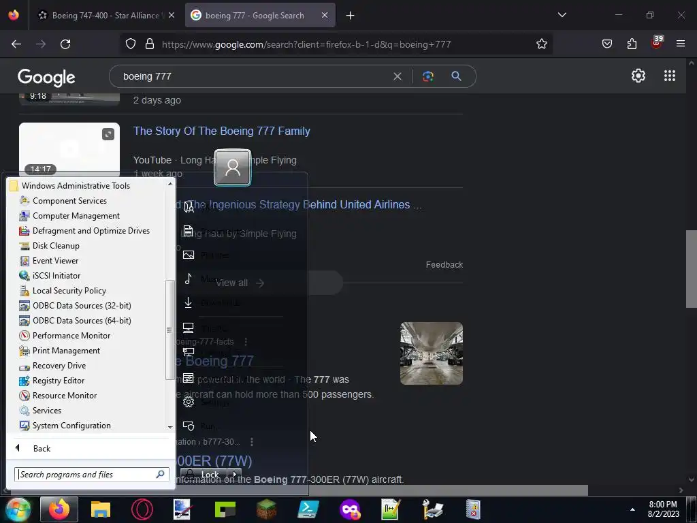The height and width of the screenshot is (523, 697).
Task: Clear the Google search box
Action: pos(398,76)
